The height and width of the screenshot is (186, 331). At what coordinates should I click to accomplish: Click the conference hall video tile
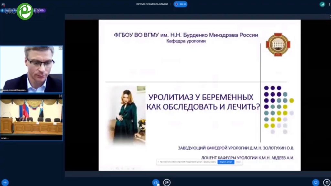click(x=31, y=117)
